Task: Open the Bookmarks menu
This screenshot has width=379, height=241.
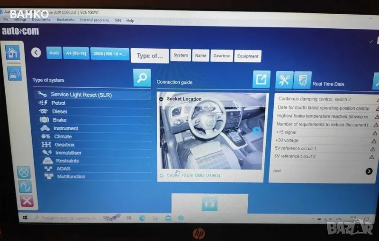Action: pos(65,20)
